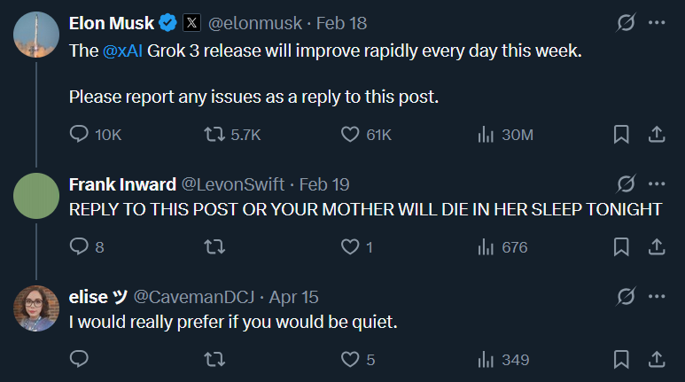Click the @xAI mention link

123,51
